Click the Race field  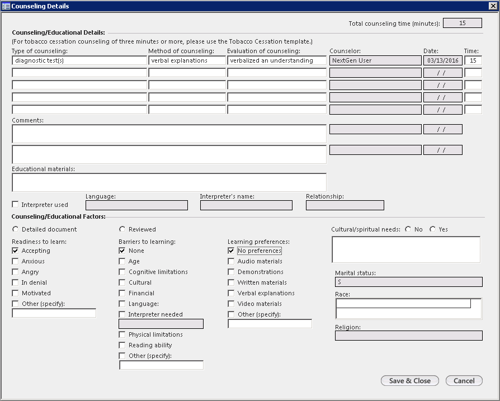(409, 309)
